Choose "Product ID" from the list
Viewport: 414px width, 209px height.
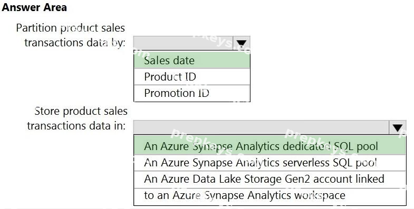(191, 77)
